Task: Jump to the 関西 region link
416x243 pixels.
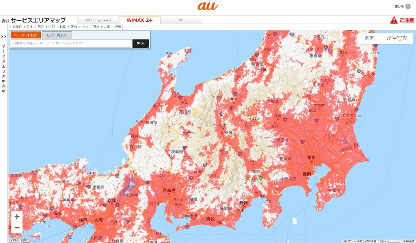Action: [73, 27]
